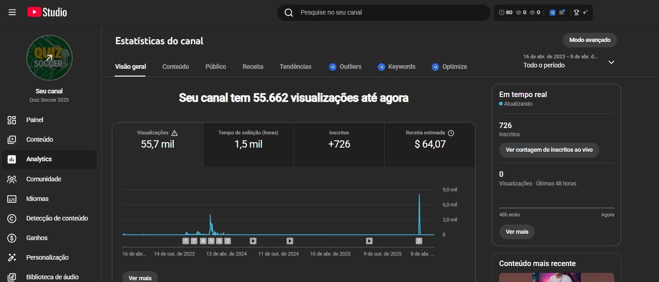
Task: Click the 'Conteúdo mais recente' heading
Action: point(538,264)
